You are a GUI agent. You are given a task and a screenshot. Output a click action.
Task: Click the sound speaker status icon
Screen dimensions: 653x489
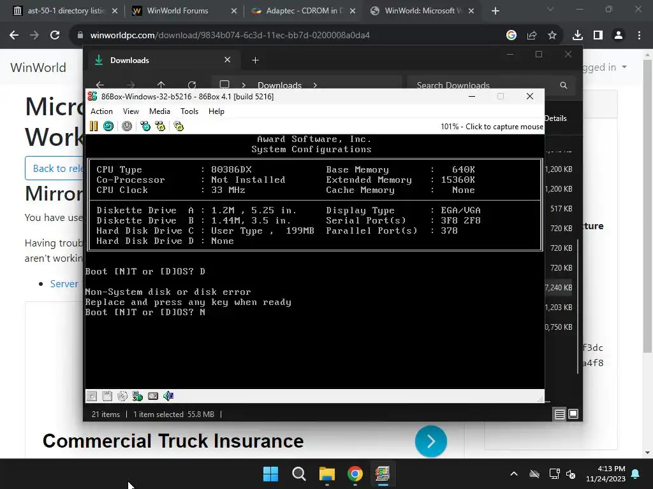[168, 396]
